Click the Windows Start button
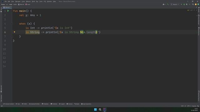 point(95,110)
